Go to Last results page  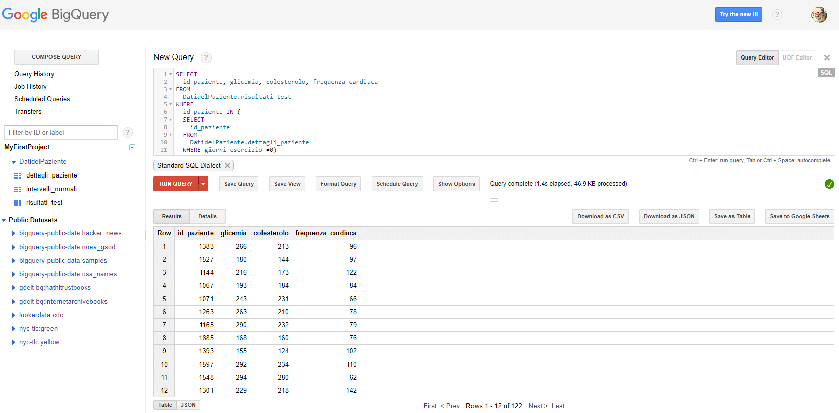(558, 406)
